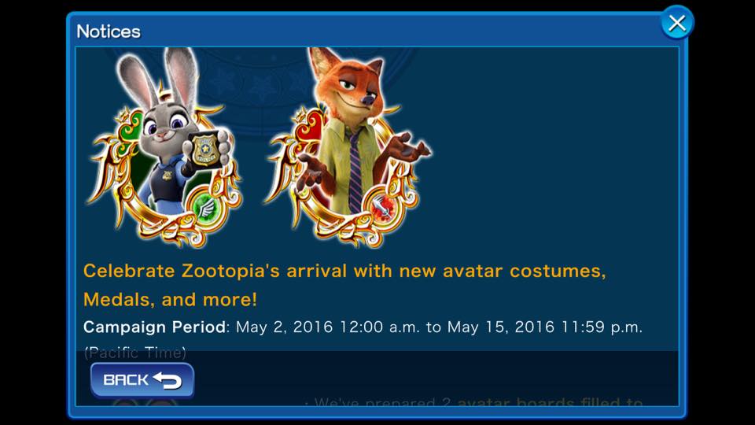Tap the Nick Wilde medal image
The height and width of the screenshot is (425, 755).
coord(348,148)
